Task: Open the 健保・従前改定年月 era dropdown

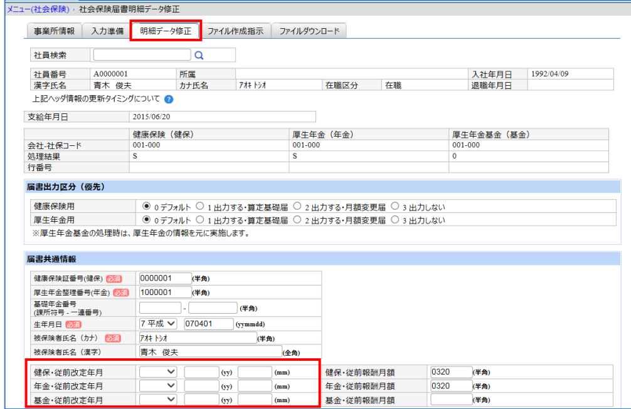Action: 158,372
